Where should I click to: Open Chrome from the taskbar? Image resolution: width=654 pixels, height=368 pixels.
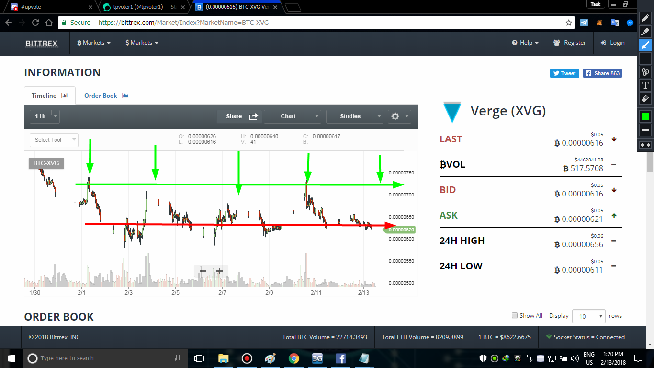(294, 358)
